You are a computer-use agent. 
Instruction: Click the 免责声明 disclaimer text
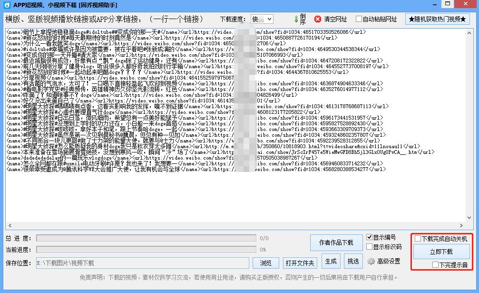click(x=239, y=277)
